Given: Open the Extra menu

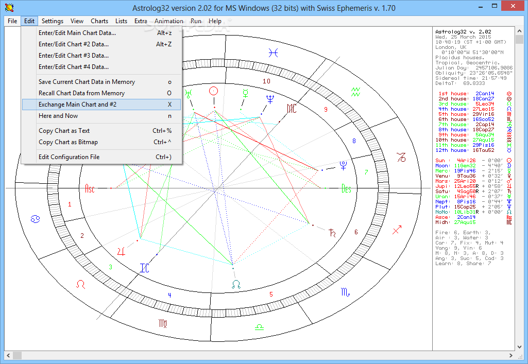Looking at the screenshot, I should [141, 21].
